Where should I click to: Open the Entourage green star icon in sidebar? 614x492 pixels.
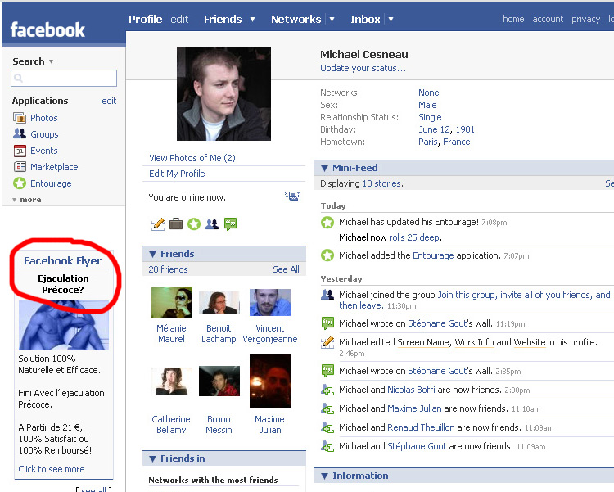pyautogui.click(x=20, y=183)
